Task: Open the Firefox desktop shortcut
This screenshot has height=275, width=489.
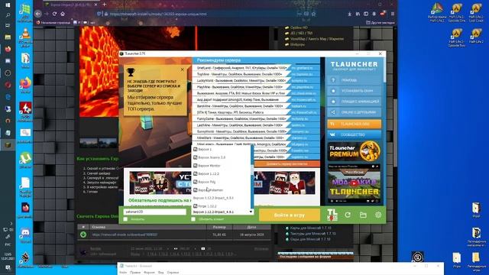Action: pyautogui.click(x=25, y=86)
